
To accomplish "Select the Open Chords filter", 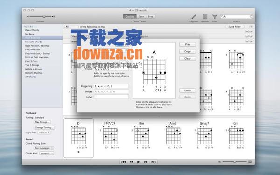I will pos(32,30).
